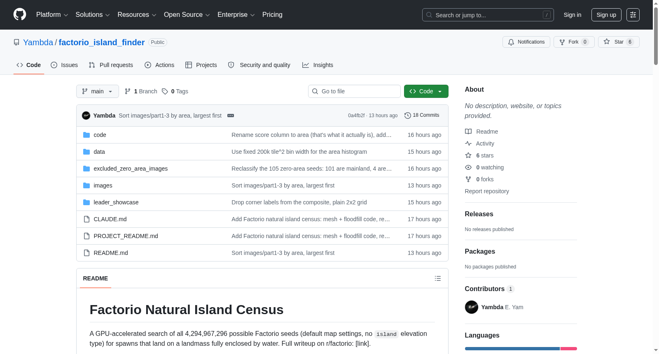The height and width of the screenshot is (354, 659).
Task: Expand the Enterprise menu
Action: tap(236, 15)
